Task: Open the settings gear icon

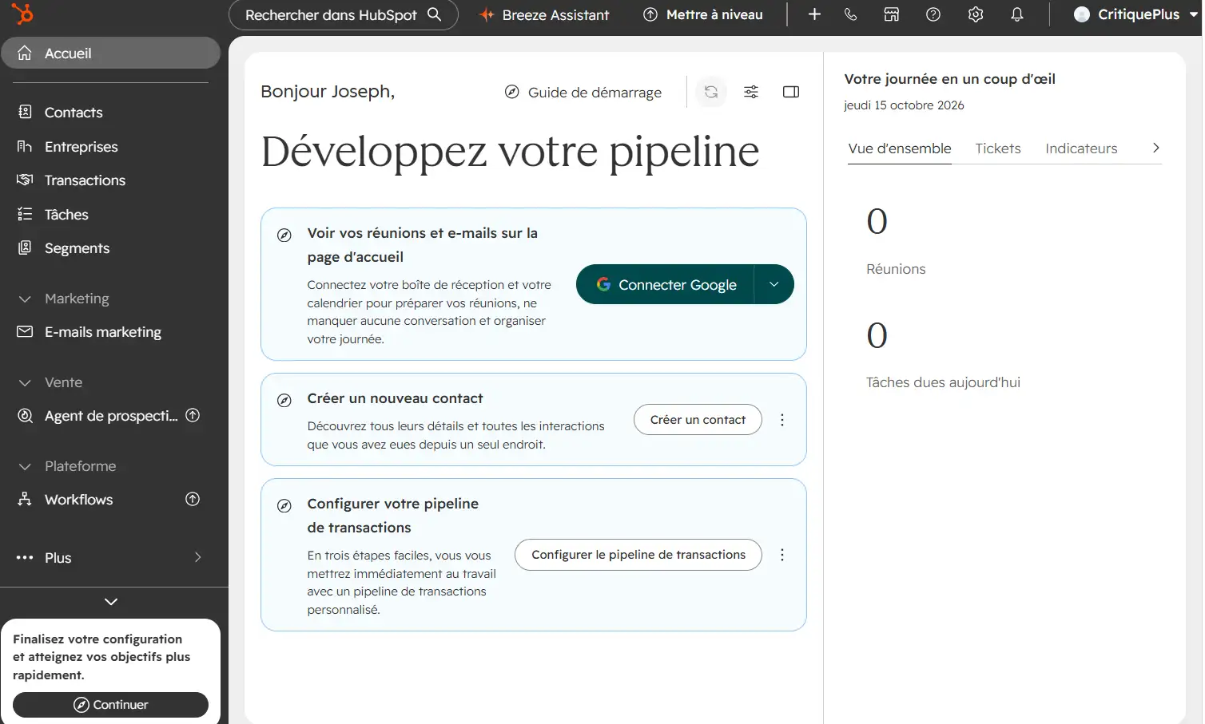Action: 976,14
